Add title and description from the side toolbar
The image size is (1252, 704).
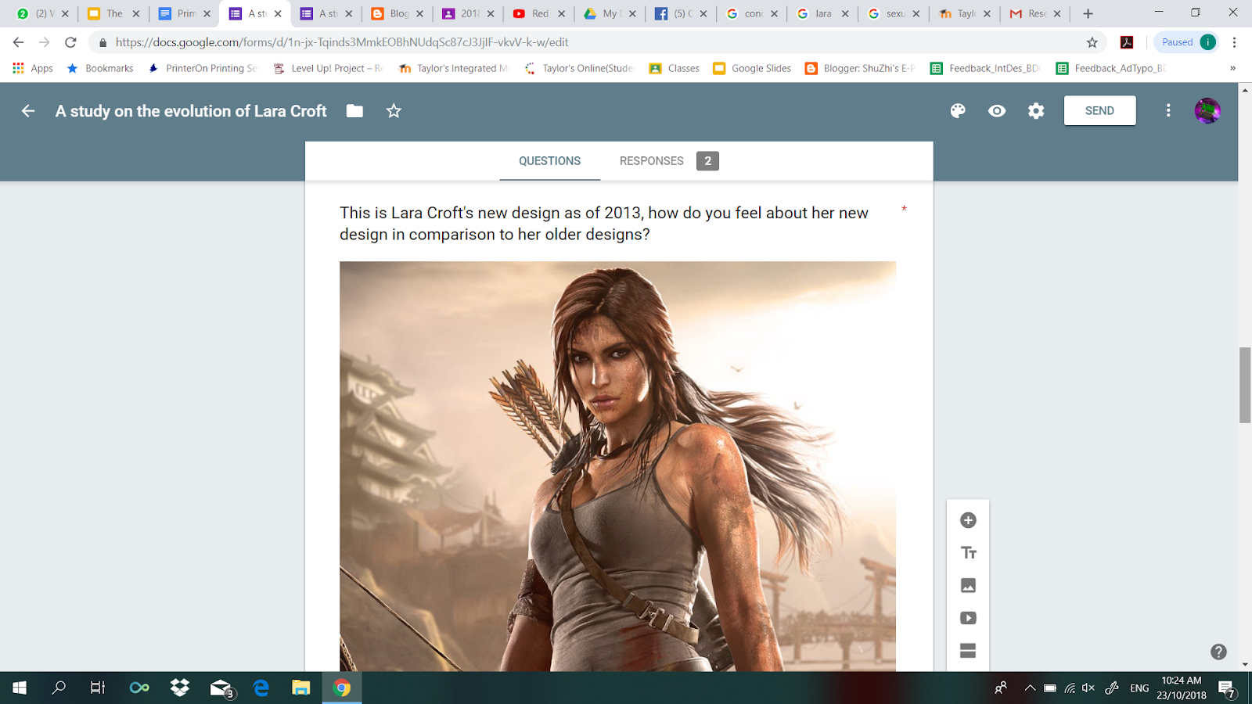968,553
